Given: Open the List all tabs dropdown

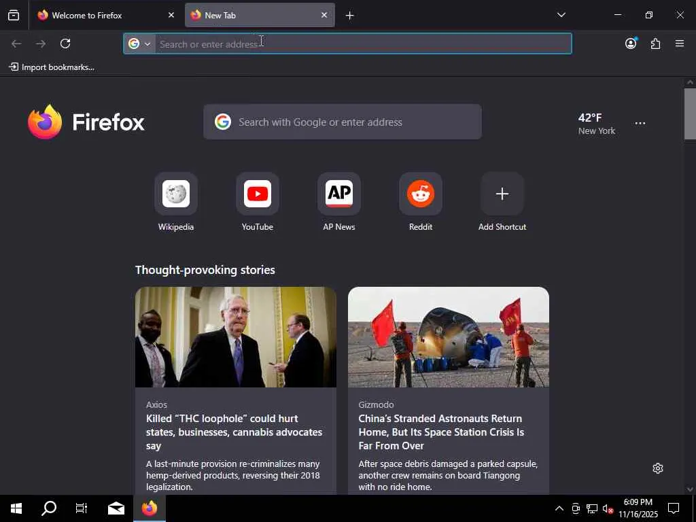Looking at the screenshot, I should [561, 16].
